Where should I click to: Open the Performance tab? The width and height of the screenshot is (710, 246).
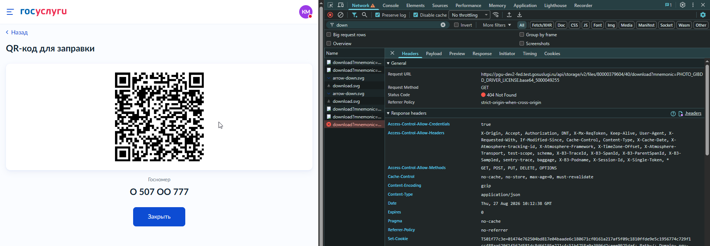pyautogui.click(x=468, y=5)
